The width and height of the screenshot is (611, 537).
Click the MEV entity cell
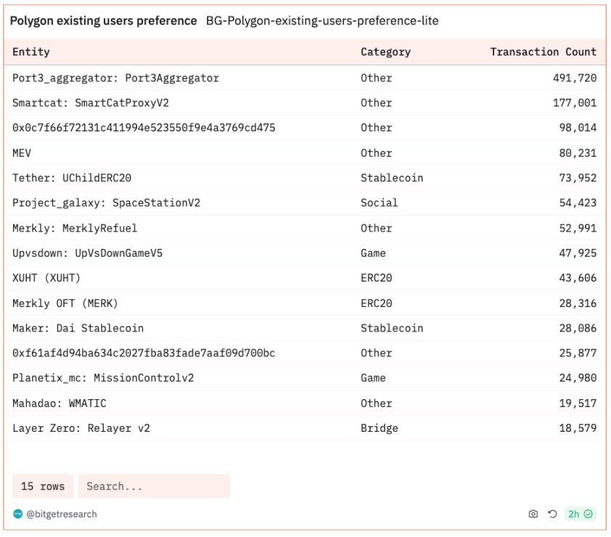[x=22, y=153]
